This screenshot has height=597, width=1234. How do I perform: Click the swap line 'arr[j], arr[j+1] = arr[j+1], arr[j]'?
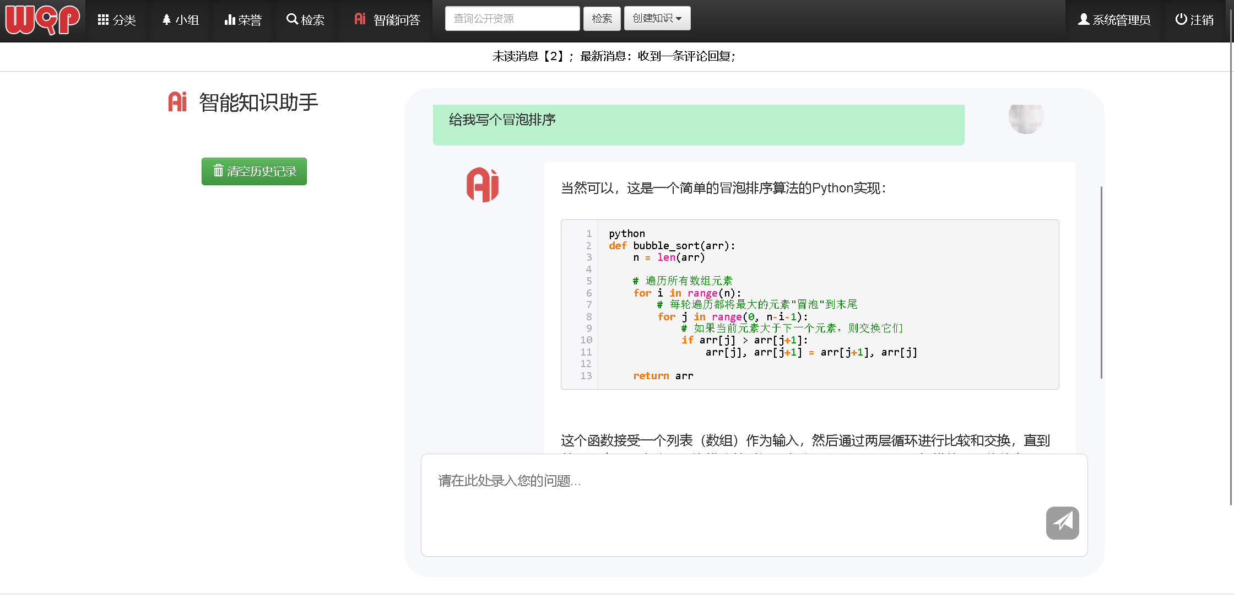(811, 352)
